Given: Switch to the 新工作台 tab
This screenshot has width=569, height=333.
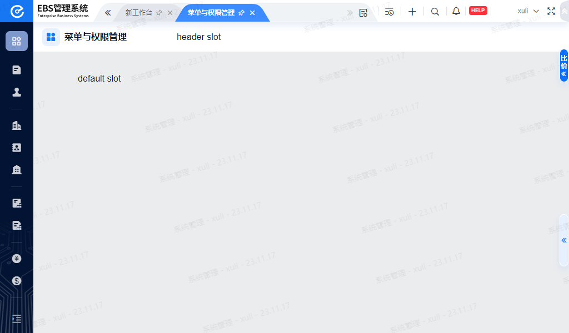Looking at the screenshot, I should (138, 12).
